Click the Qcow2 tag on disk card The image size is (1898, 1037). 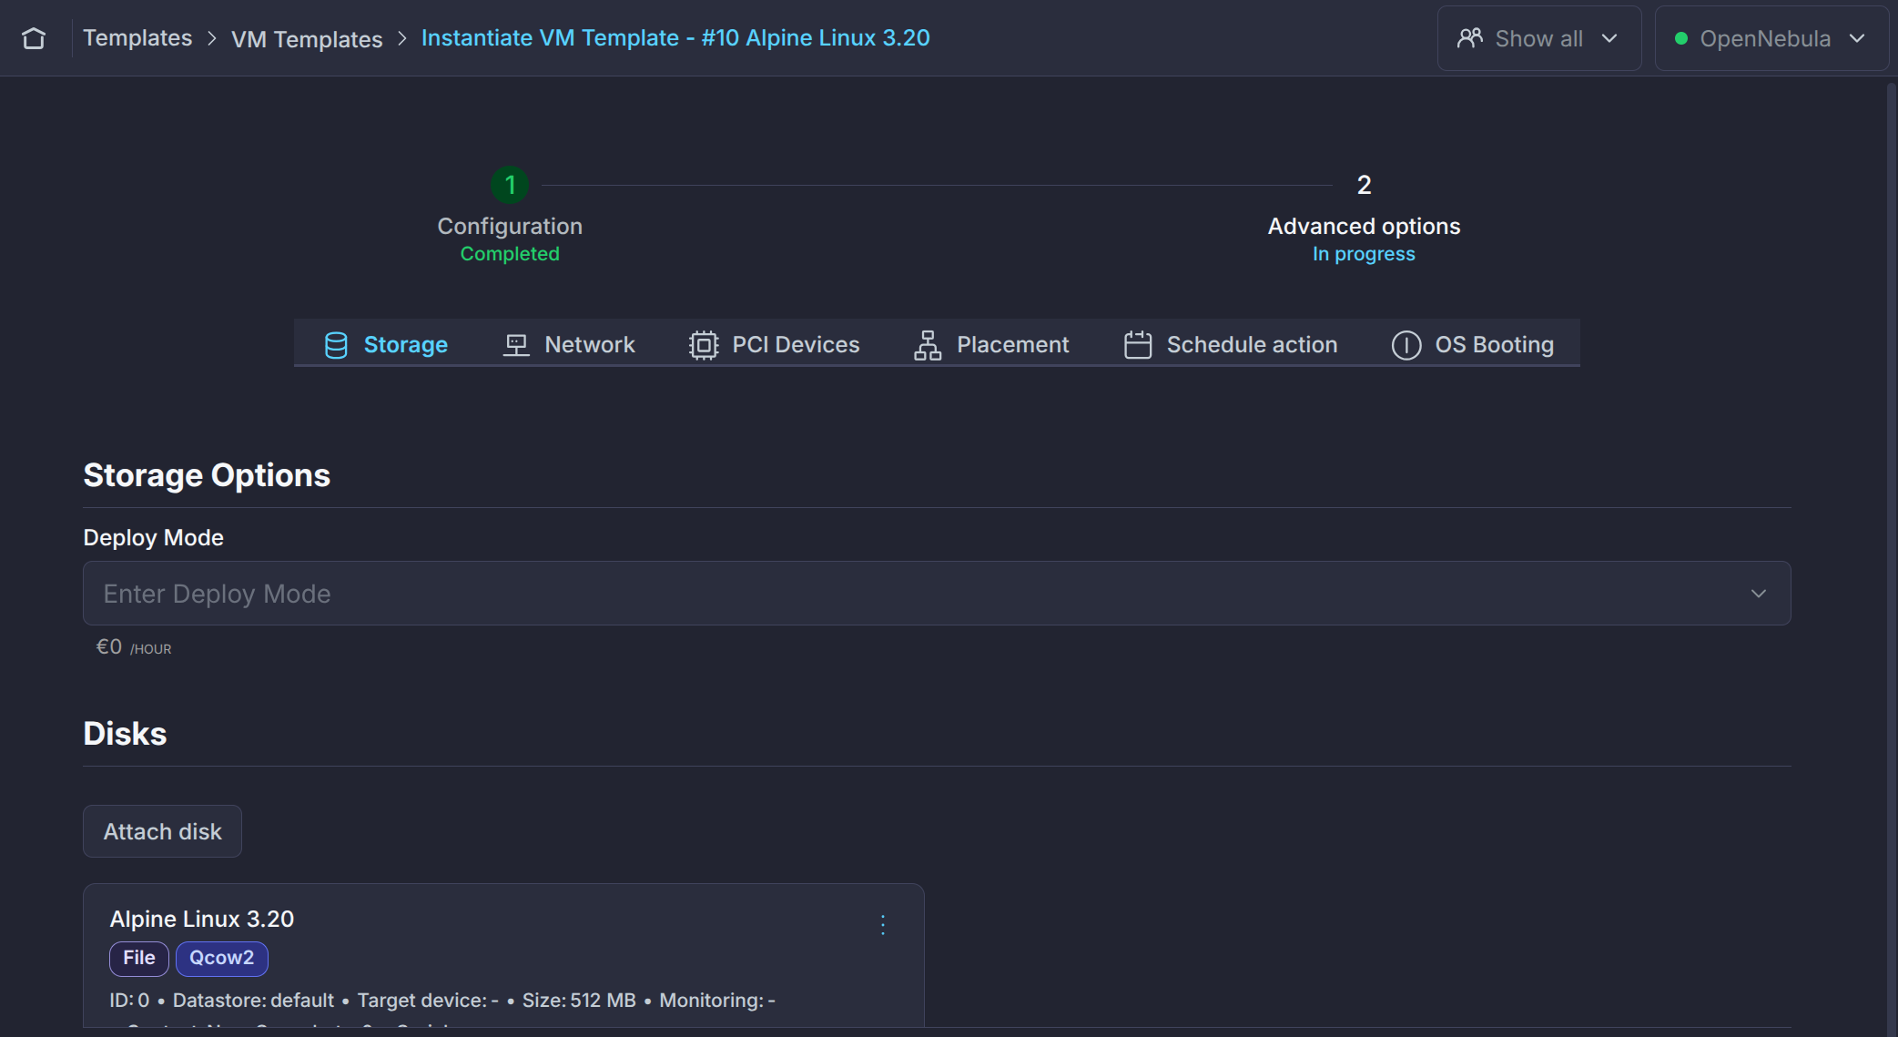click(x=221, y=958)
